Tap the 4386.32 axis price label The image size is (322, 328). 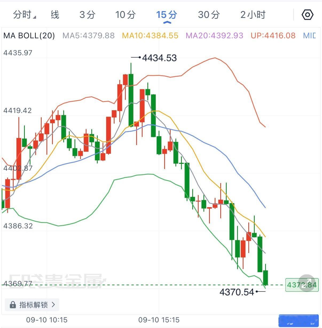[x=18, y=226]
